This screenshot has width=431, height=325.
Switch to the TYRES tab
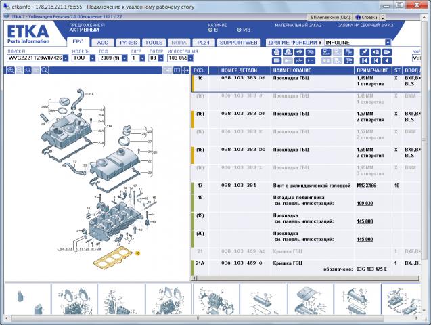[128, 43]
